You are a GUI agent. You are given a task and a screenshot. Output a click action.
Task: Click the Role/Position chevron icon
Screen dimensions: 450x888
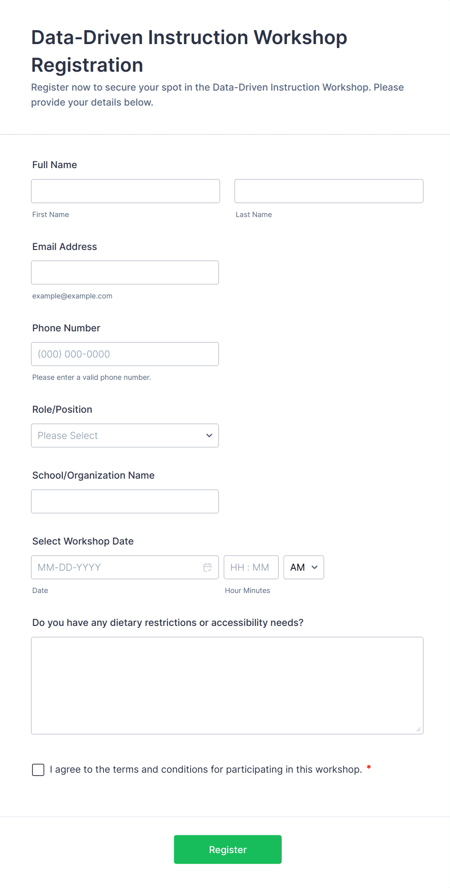click(x=209, y=435)
